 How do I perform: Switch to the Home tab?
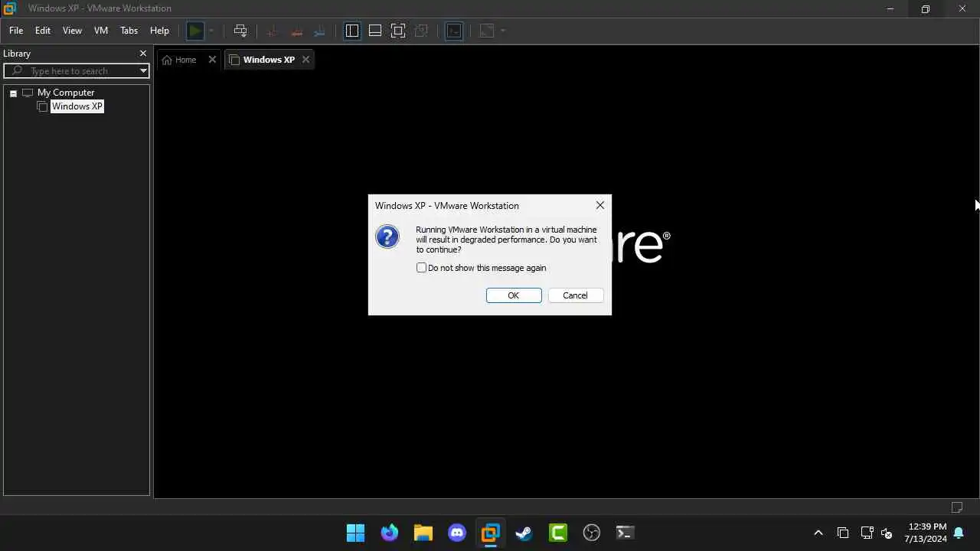(185, 60)
